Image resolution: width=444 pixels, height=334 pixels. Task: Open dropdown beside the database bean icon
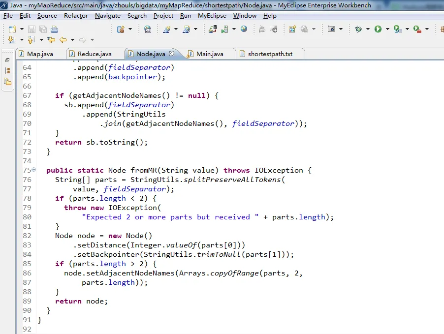coord(130,29)
